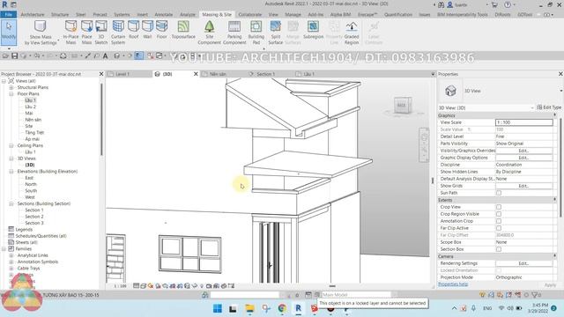Image resolution: width=564 pixels, height=317 pixels.
Task: Click the Project Browser vertical scrollbar
Action: tap(102, 120)
